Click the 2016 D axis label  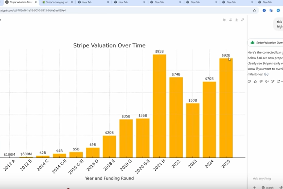[92, 165]
